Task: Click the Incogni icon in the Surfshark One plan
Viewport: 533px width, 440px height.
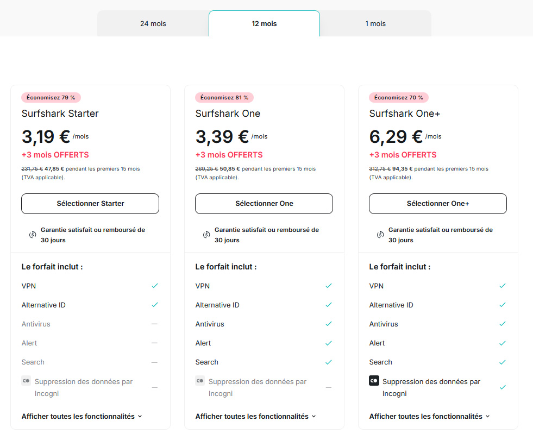Action: (200, 381)
